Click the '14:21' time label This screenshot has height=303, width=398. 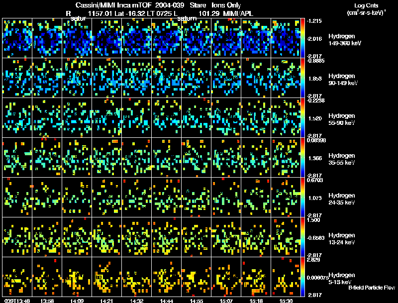[106, 301]
